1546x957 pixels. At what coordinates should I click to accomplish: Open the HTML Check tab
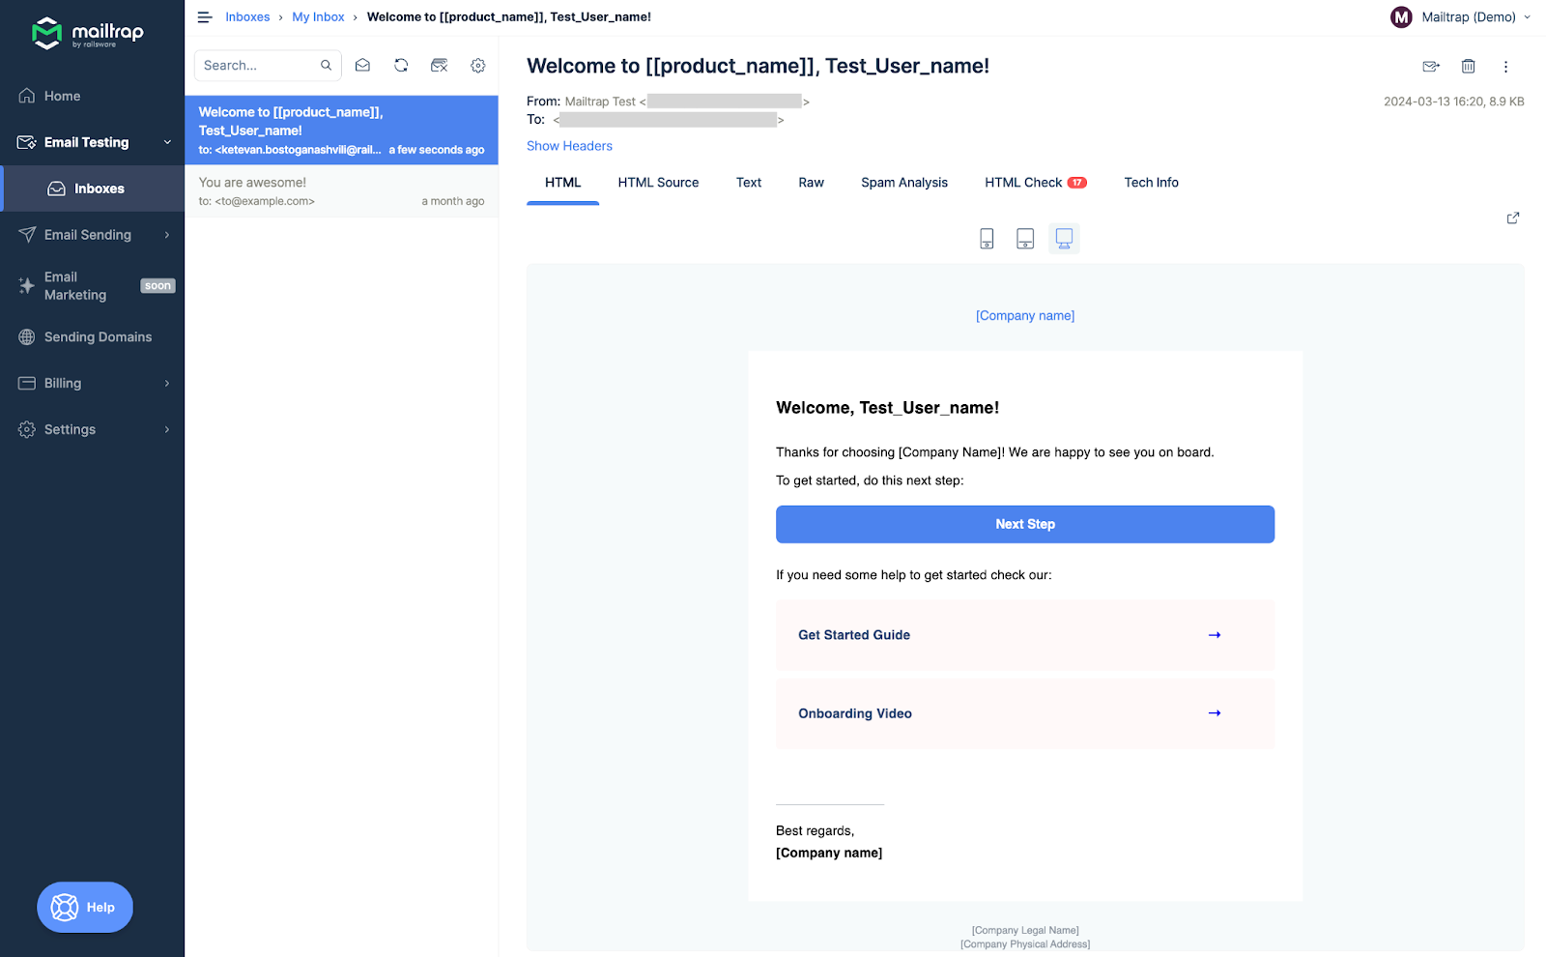[x=1024, y=182]
